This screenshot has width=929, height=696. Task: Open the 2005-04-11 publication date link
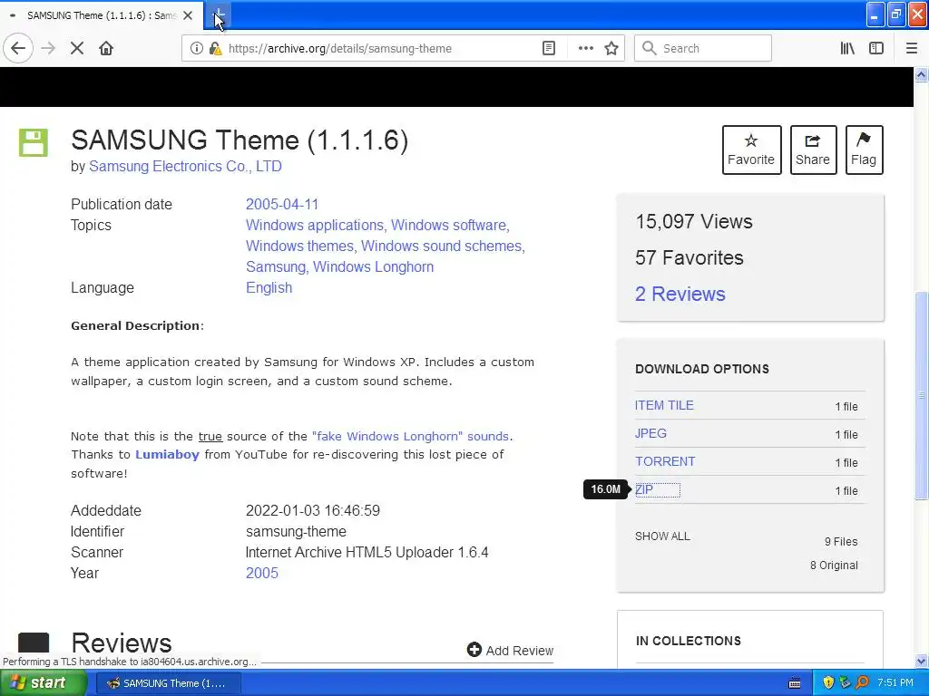282,204
